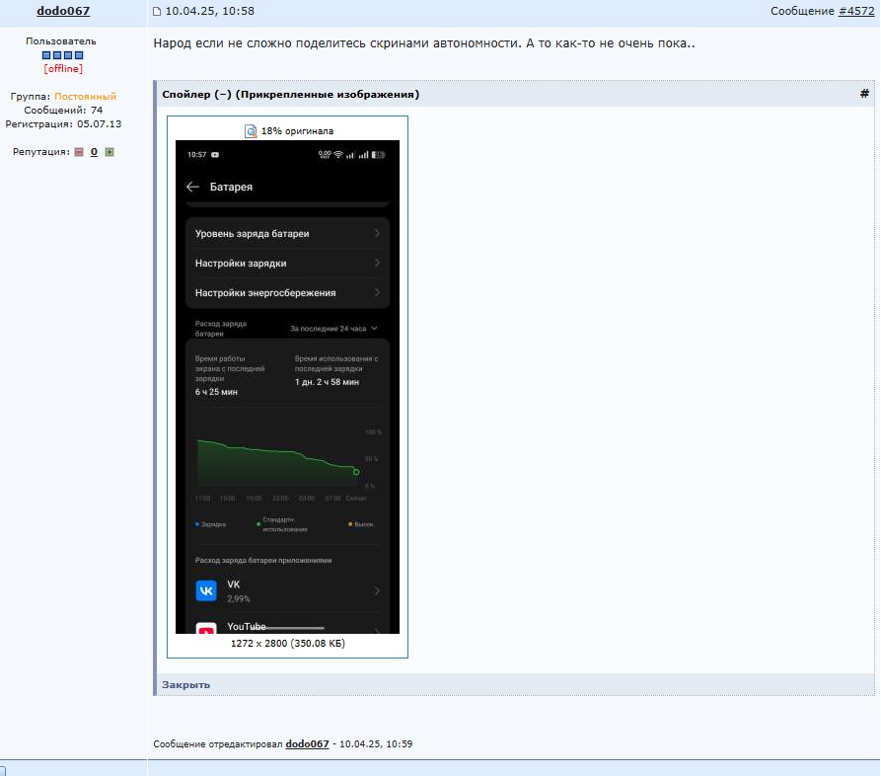Decrease reputation with the minus icon
This screenshot has width=881, height=776.
tap(79, 152)
